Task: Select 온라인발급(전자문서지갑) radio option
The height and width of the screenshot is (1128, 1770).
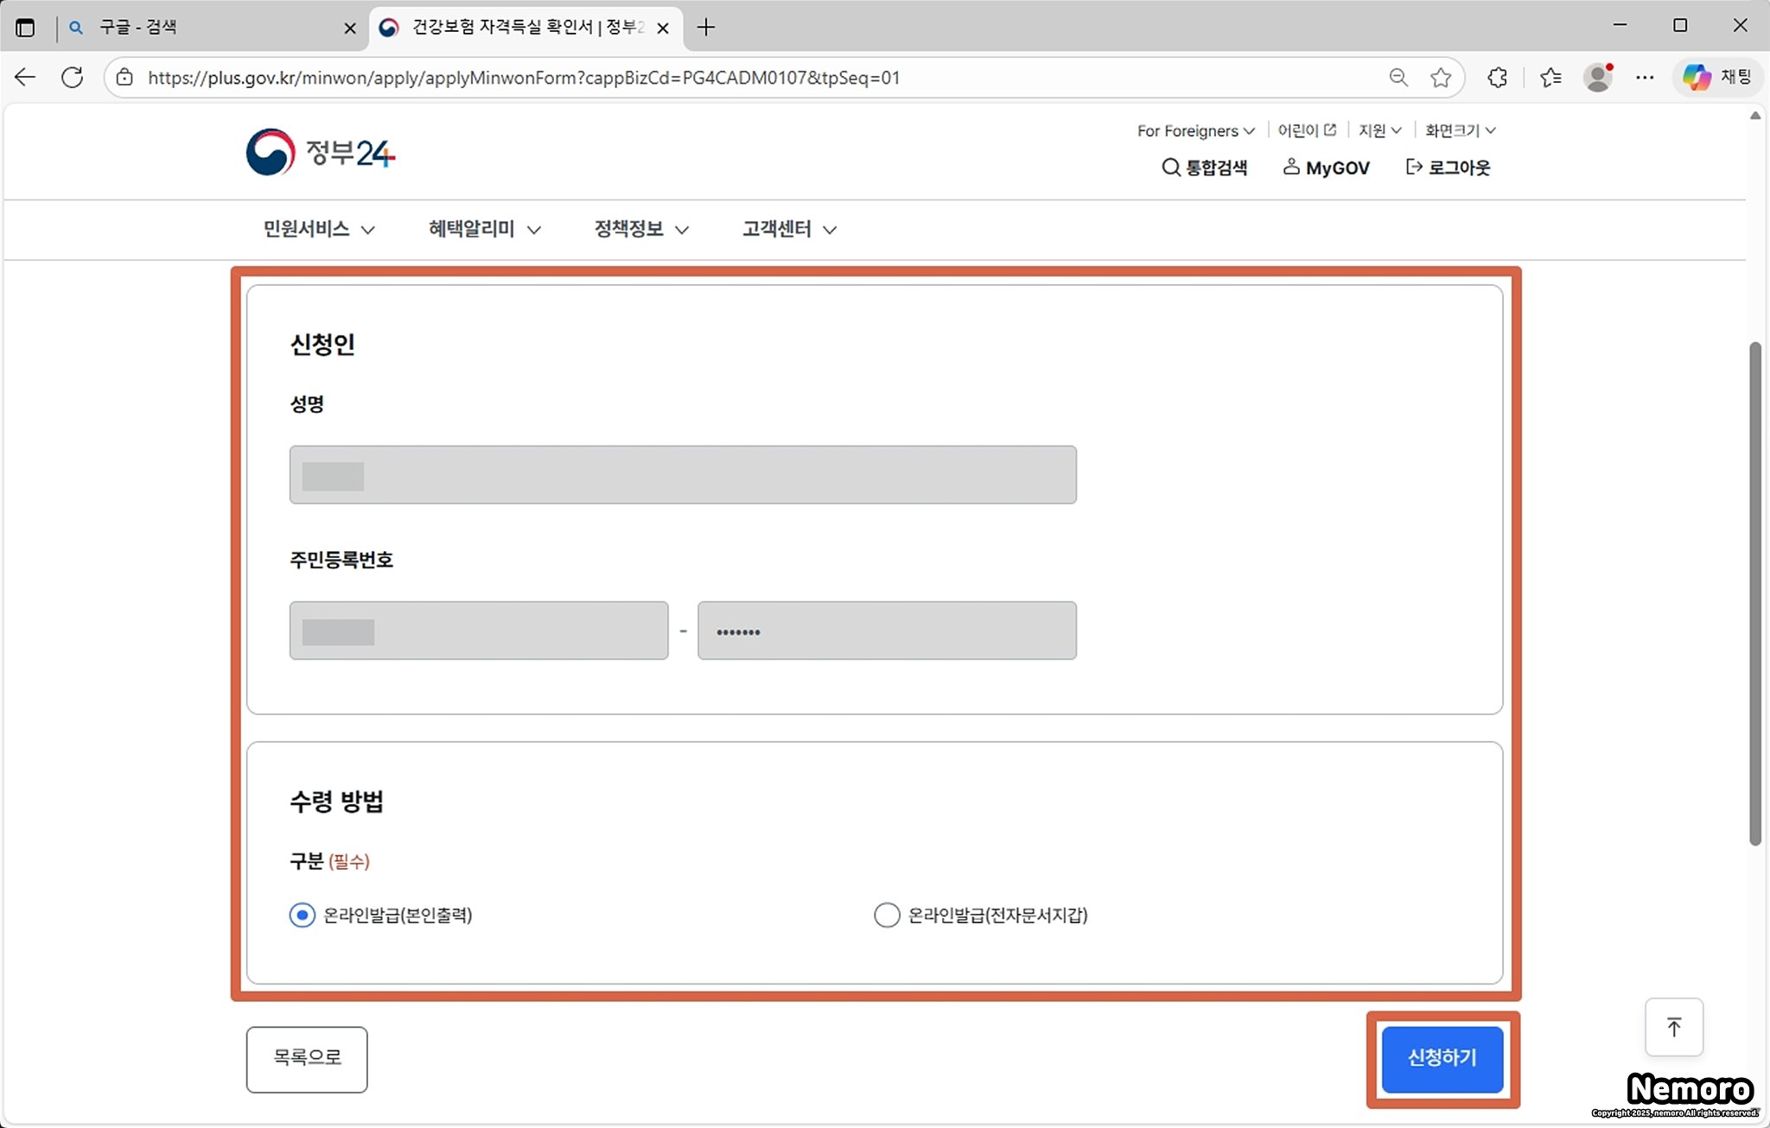Action: coord(887,915)
